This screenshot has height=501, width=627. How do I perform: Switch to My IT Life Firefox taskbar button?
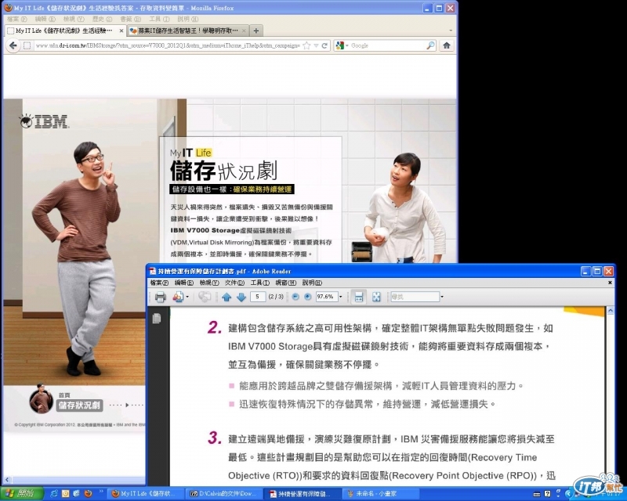click(x=145, y=494)
